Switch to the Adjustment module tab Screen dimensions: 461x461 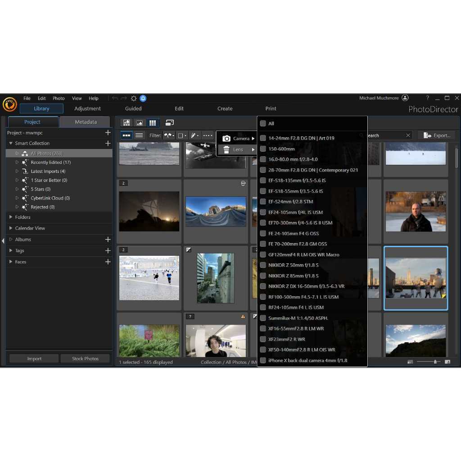(87, 108)
